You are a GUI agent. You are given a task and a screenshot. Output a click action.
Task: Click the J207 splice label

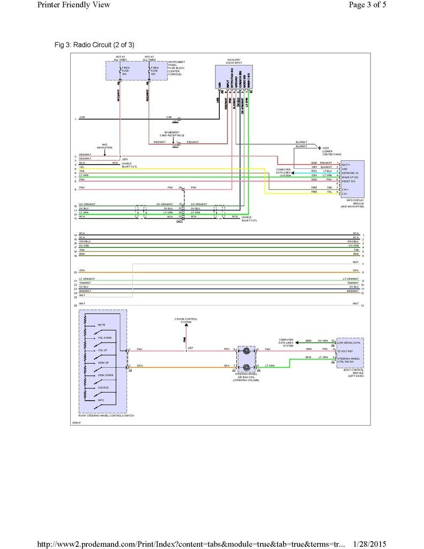190,348
